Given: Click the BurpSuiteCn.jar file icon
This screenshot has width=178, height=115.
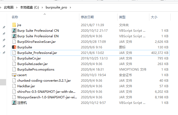Looking at the screenshot, I should coord(14,58).
